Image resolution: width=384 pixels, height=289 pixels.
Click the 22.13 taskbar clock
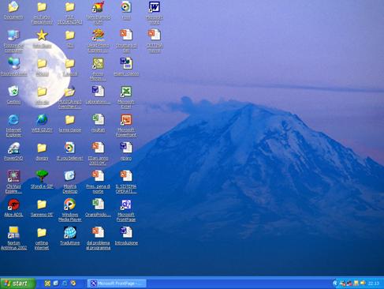(x=374, y=283)
